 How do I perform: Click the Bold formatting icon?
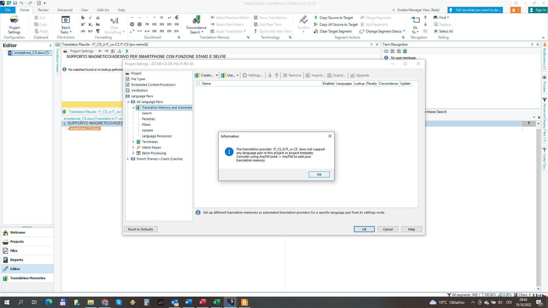pyautogui.click(x=83, y=18)
